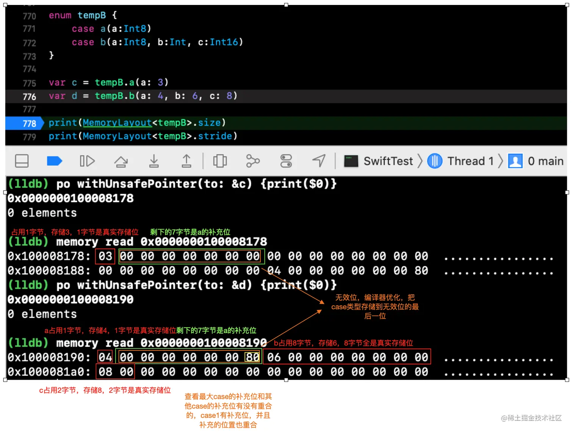Click 'case a(a:Int8)' line
The width and height of the screenshot is (573, 433).
click(111, 29)
